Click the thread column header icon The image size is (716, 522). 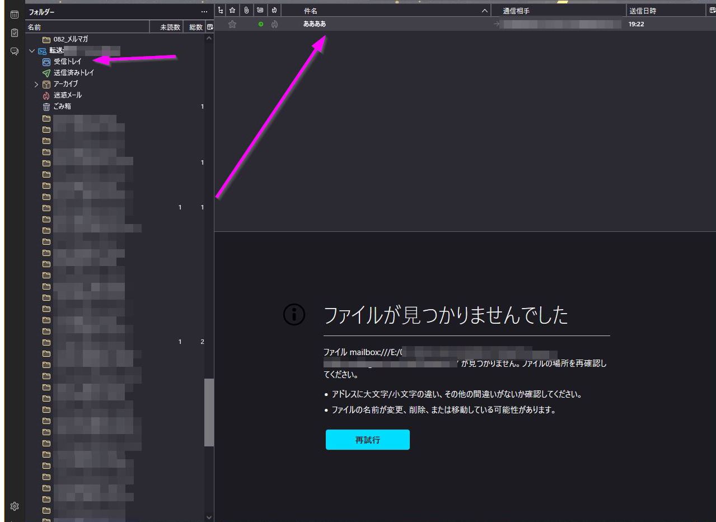221,11
